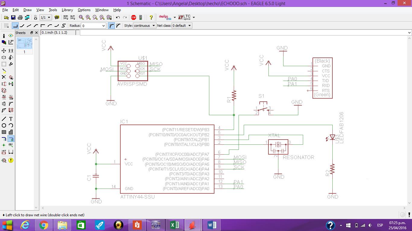412x231 pixels.
Task: Select the Move tool
Action: 4,51
